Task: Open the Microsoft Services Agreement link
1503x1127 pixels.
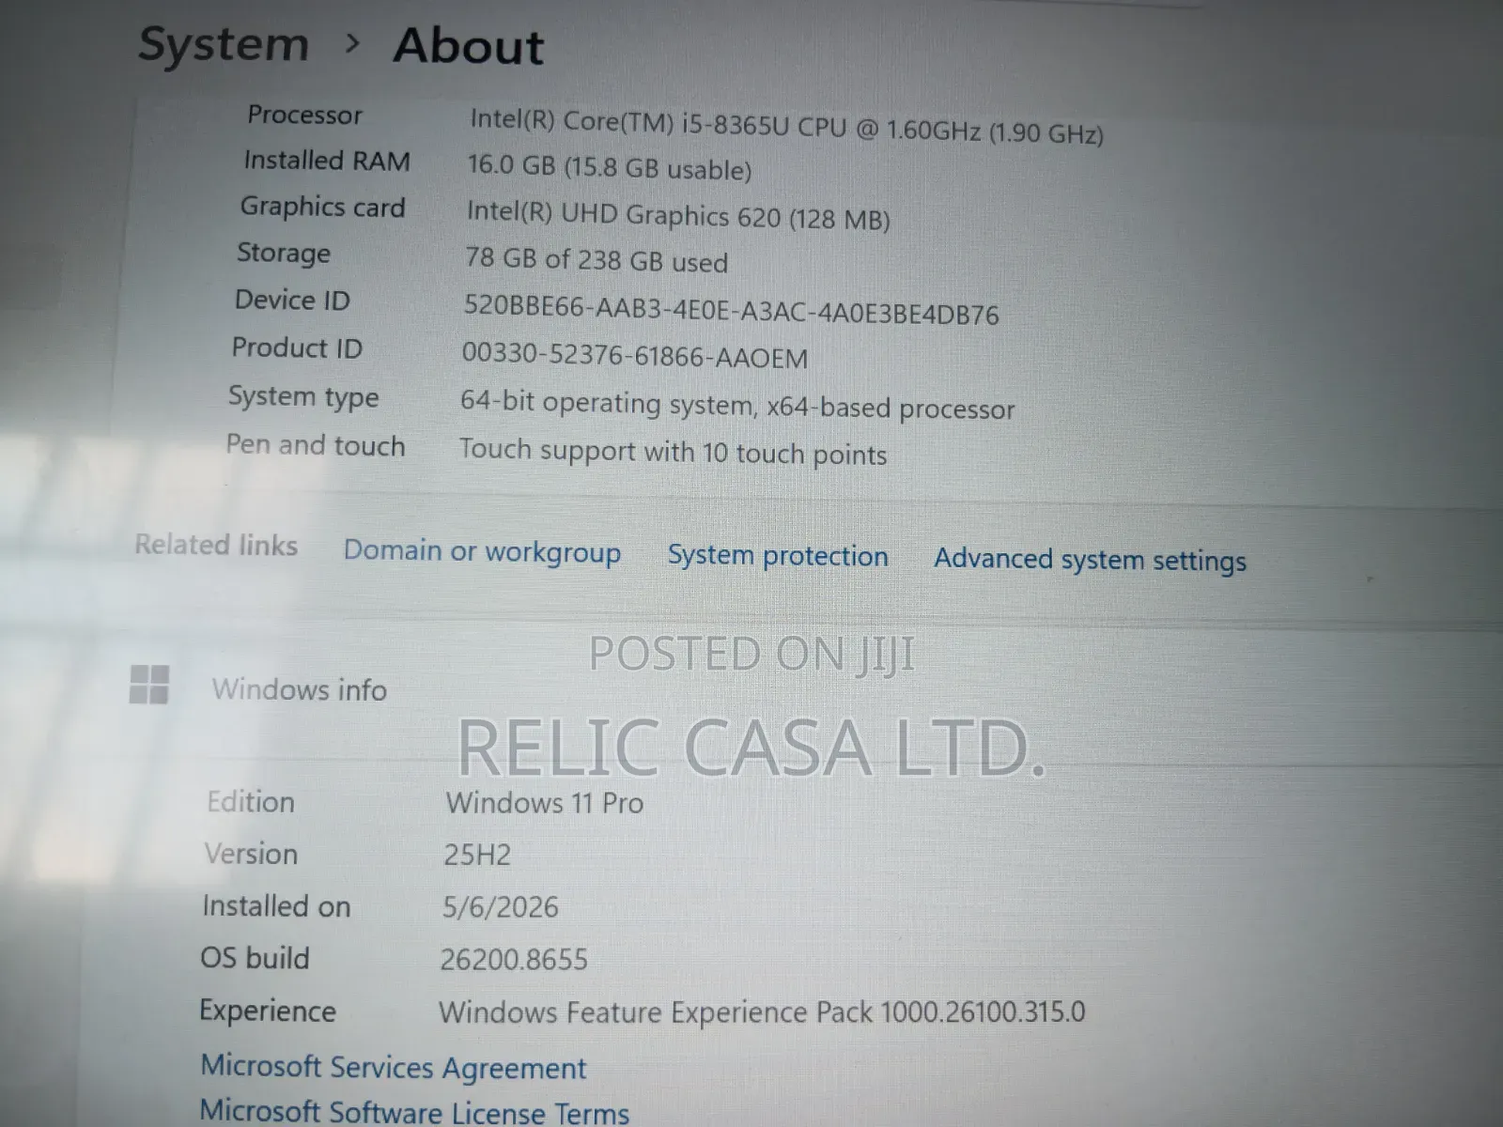Action: pos(394,1067)
